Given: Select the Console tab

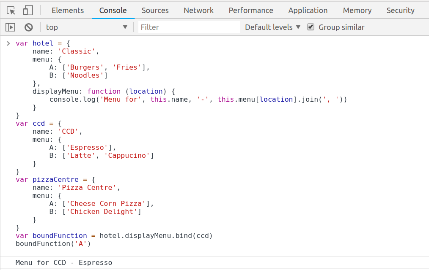Looking at the screenshot, I should (x=113, y=11).
